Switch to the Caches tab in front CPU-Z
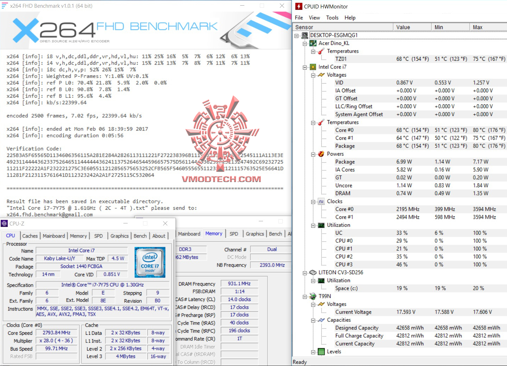This screenshot has height=366, width=507. pos(30,236)
